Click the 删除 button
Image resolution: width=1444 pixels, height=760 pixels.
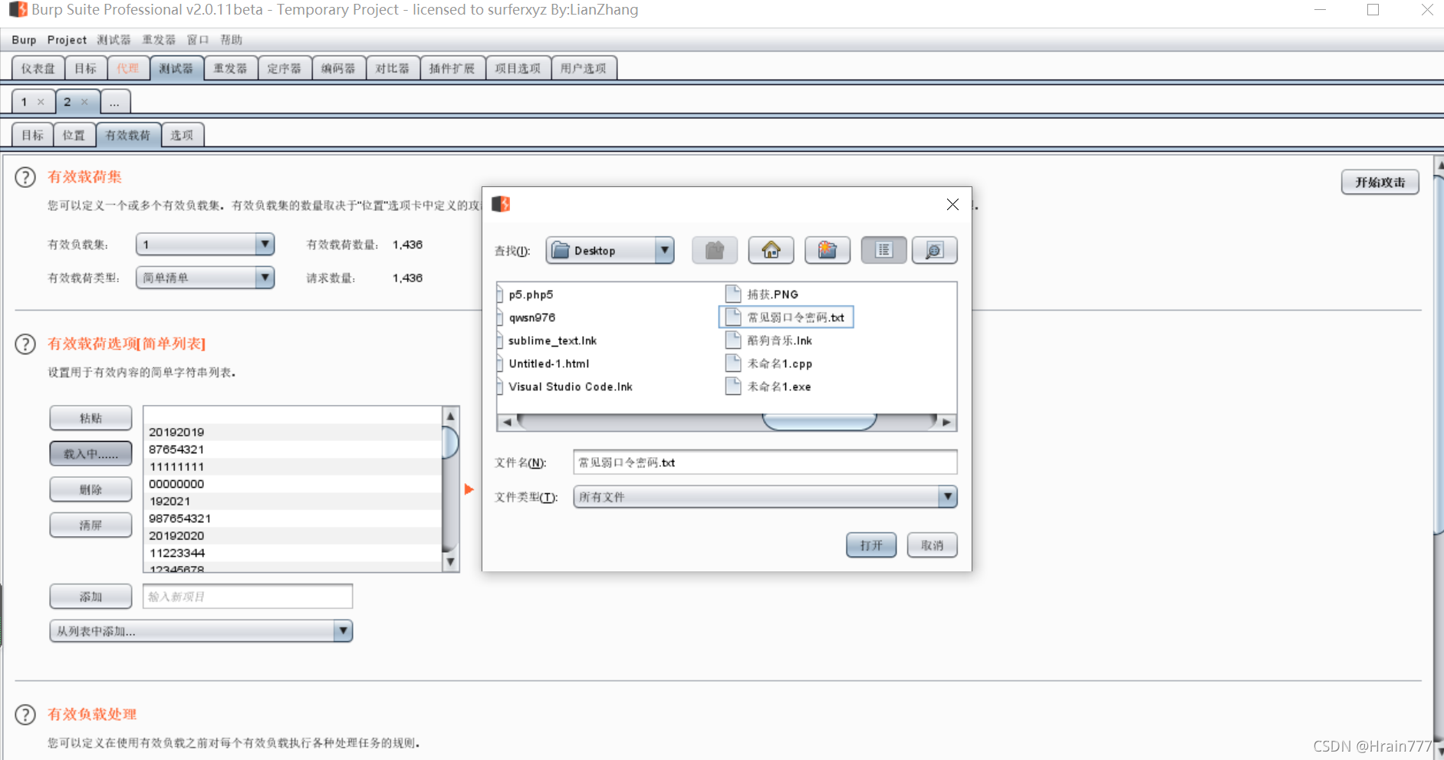pyautogui.click(x=90, y=489)
